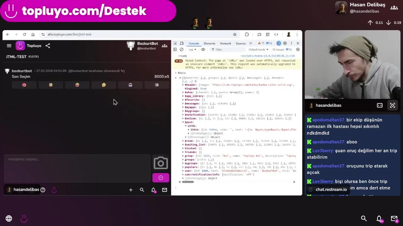Expand the user property
The width and height of the screenshot is (403, 226).
click(183, 171)
